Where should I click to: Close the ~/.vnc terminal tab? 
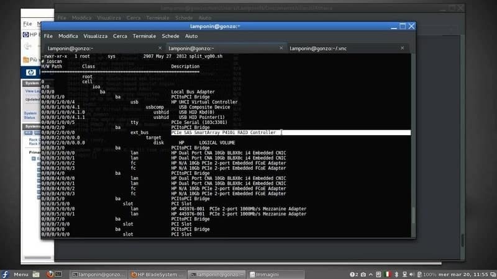point(402,48)
